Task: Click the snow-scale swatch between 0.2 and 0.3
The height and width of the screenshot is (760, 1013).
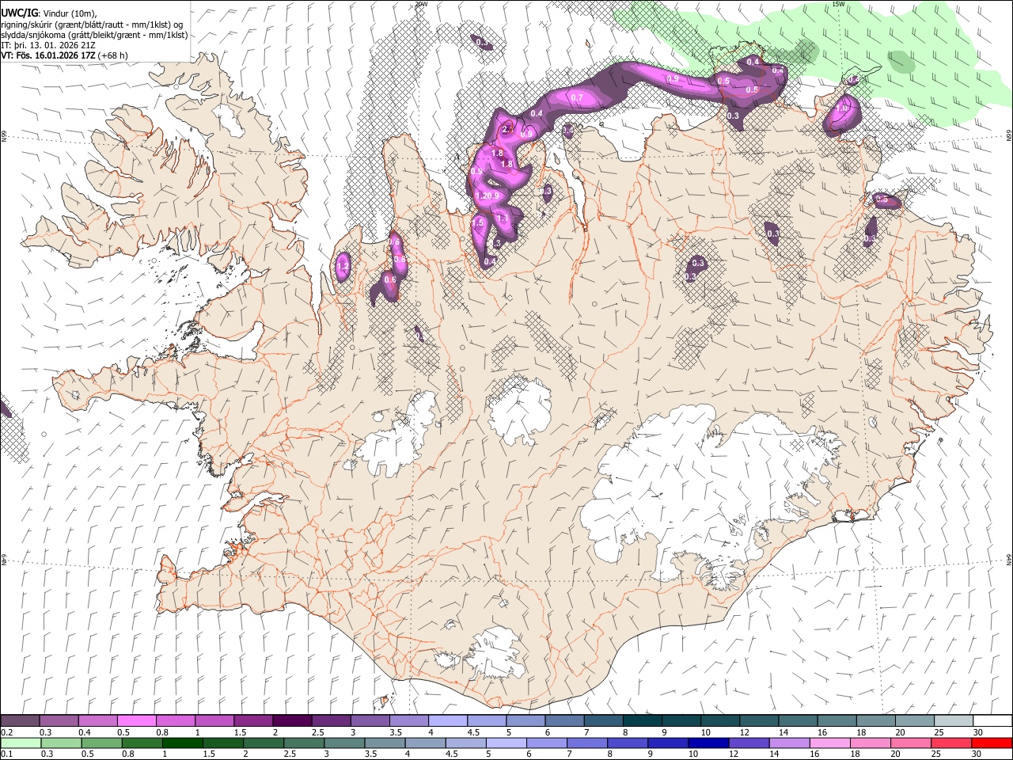Action: coord(20,720)
